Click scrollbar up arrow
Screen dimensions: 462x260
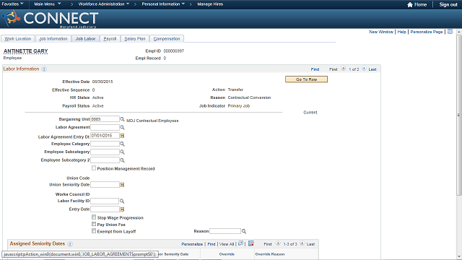459,32
